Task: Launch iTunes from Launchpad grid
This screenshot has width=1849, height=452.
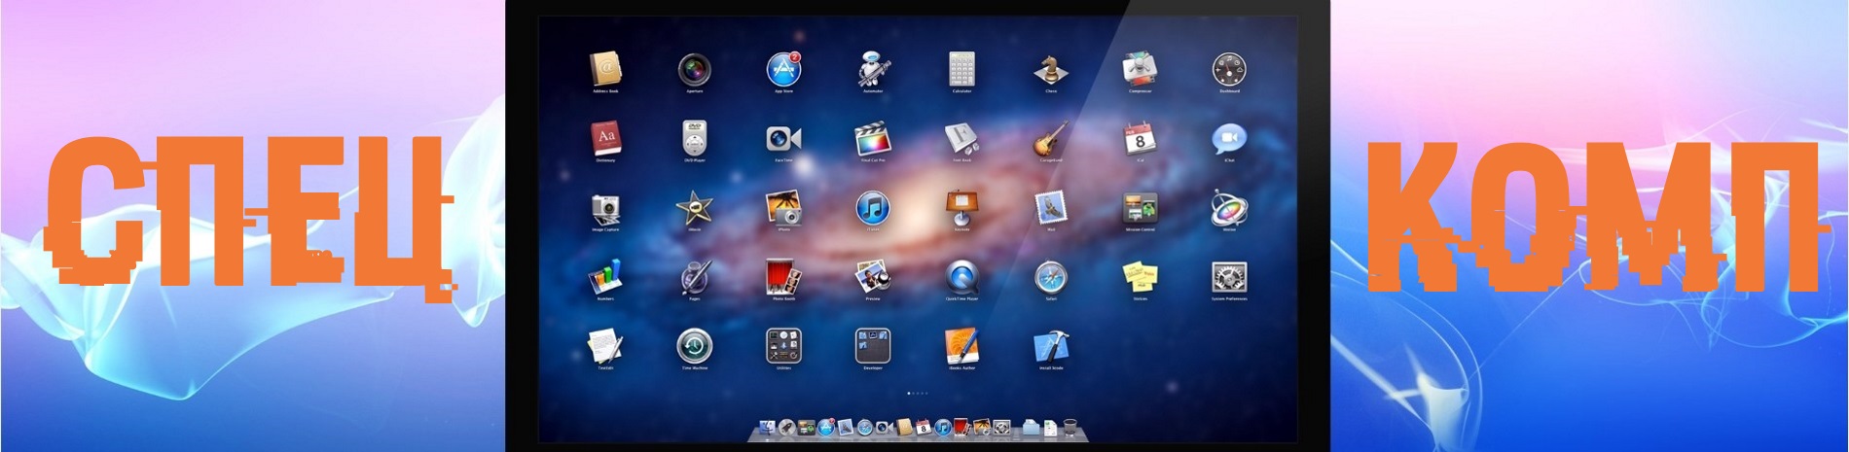Action: [x=873, y=208]
